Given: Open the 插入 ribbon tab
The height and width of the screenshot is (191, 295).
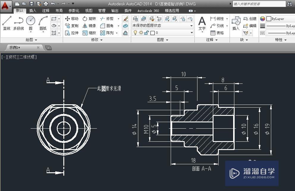Looking at the screenshot, I should (33, 11).
